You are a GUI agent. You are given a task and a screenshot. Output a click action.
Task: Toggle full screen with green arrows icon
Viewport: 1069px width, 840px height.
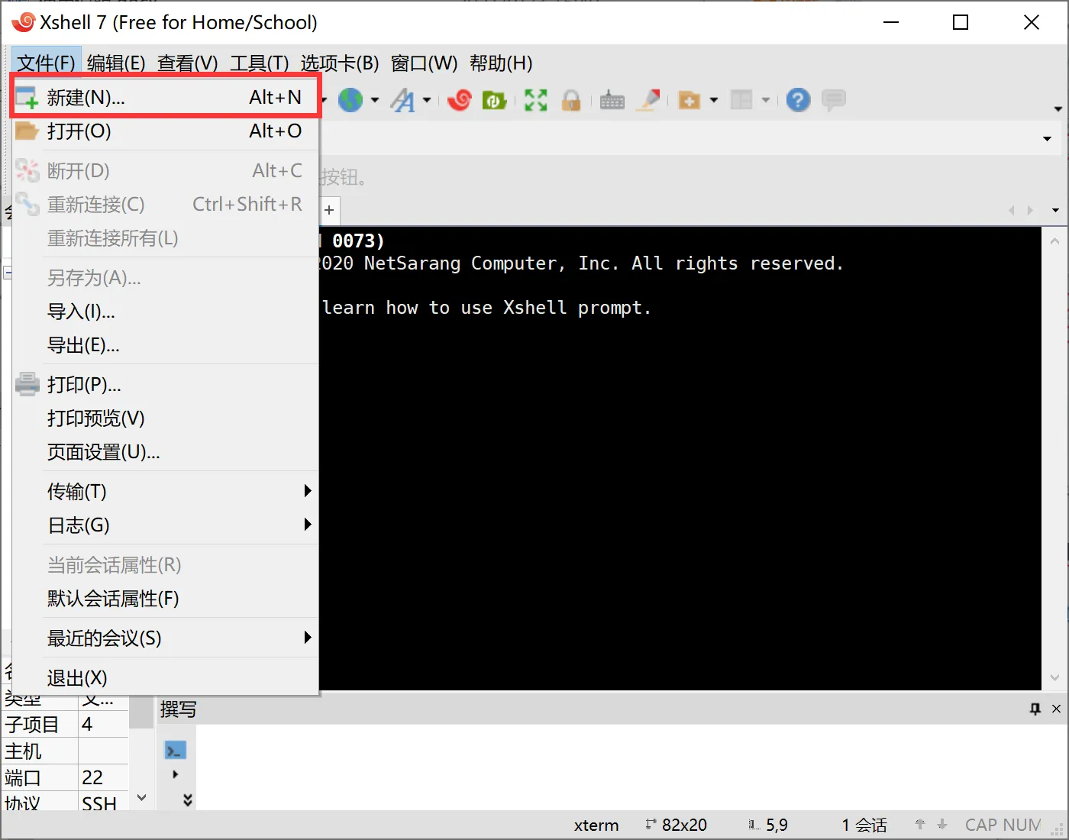pyautogui.click(x=536, y=99)
